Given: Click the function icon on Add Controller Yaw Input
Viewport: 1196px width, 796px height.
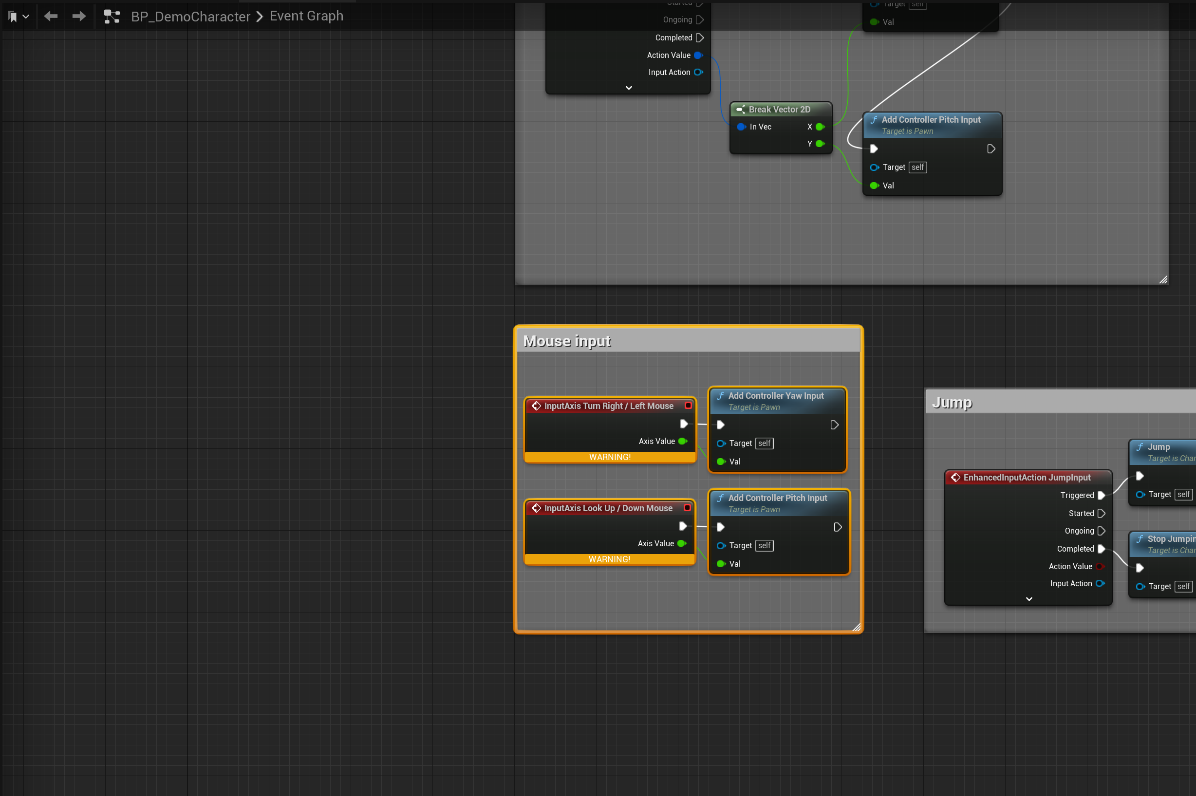Looking at the screenshot, I should pyautogui.click(x=720, y=395).
